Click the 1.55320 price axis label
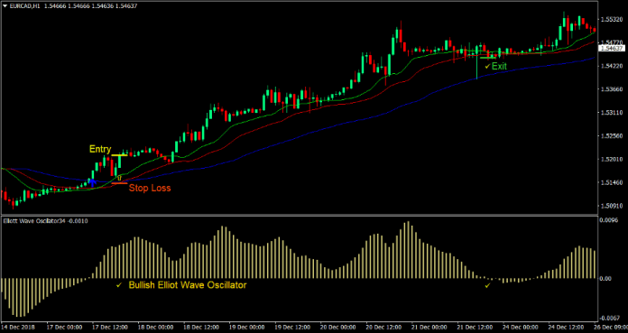Viewport: 628px width, 333px height. point(613,19)
